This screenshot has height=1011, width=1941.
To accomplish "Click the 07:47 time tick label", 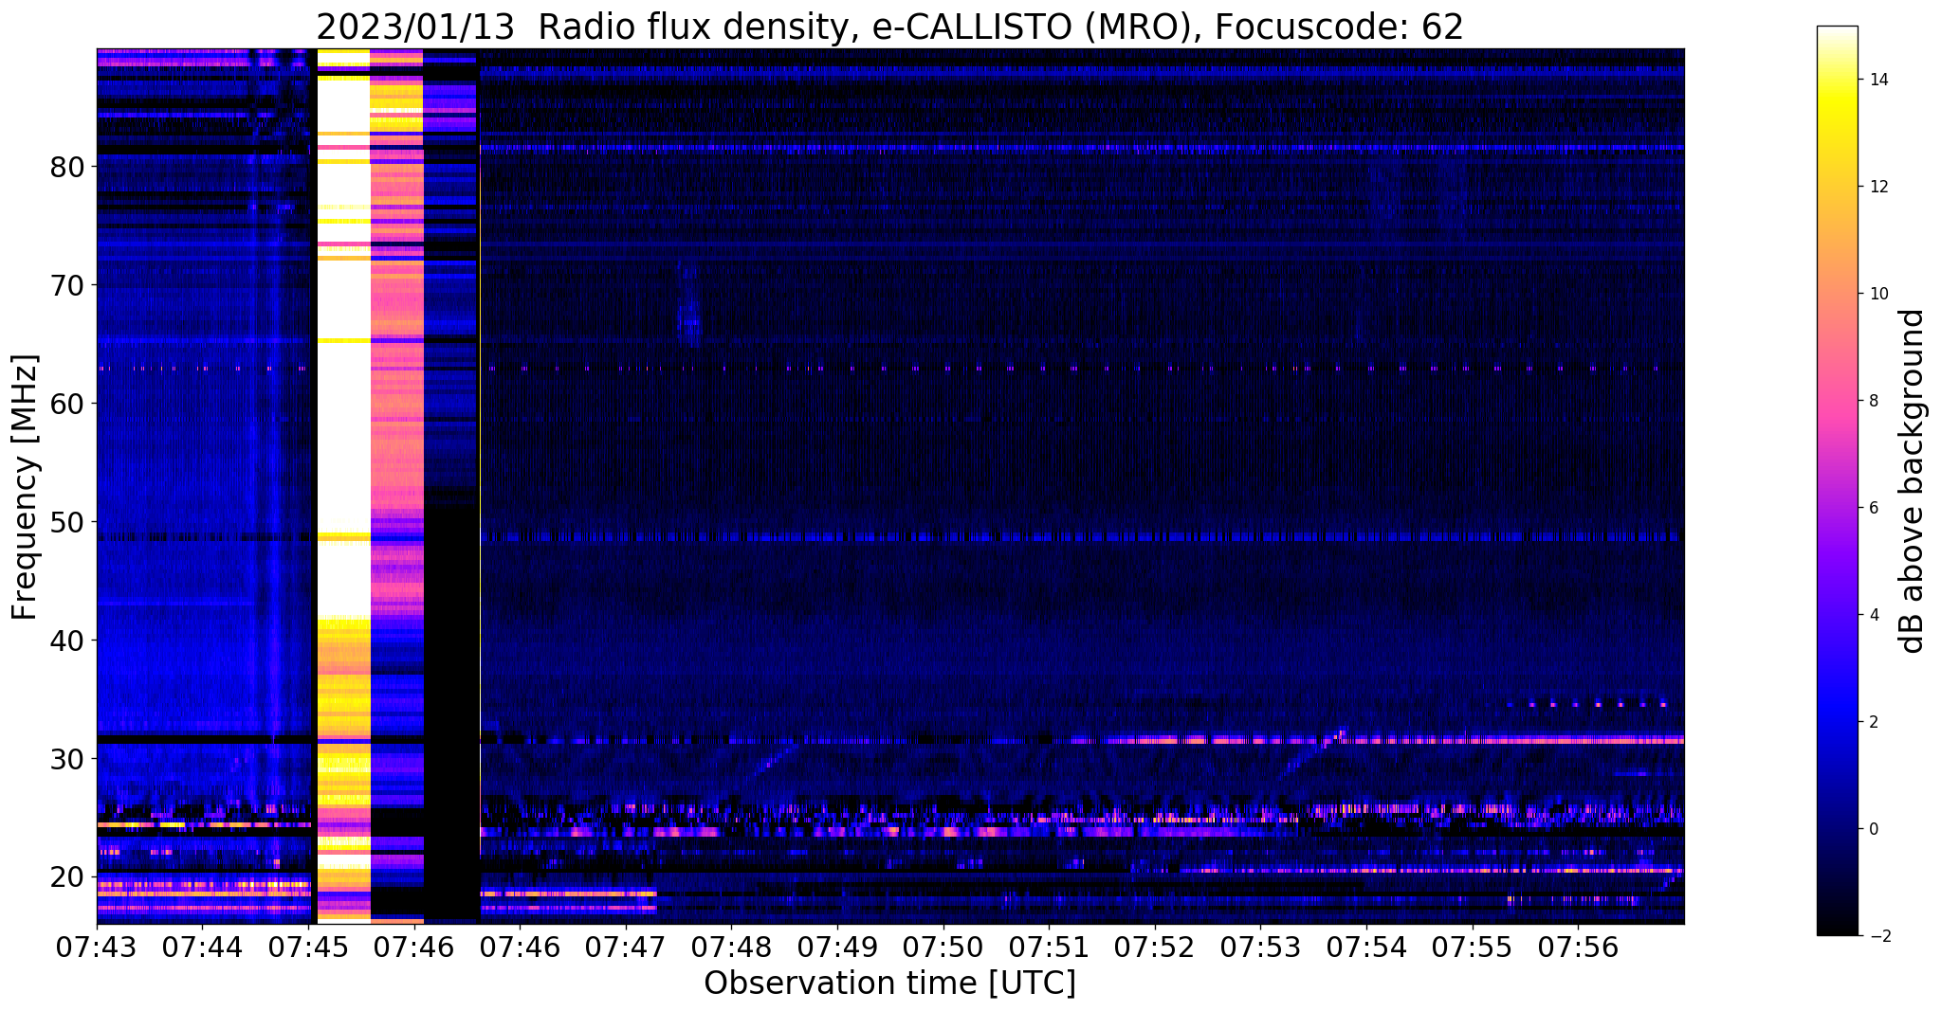I will pos(626,946).
